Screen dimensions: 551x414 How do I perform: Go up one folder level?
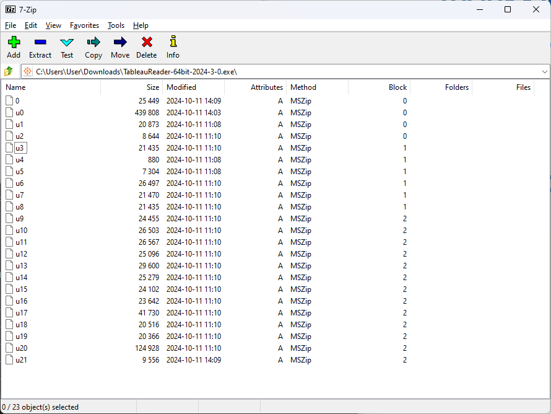tap(9, 71)
